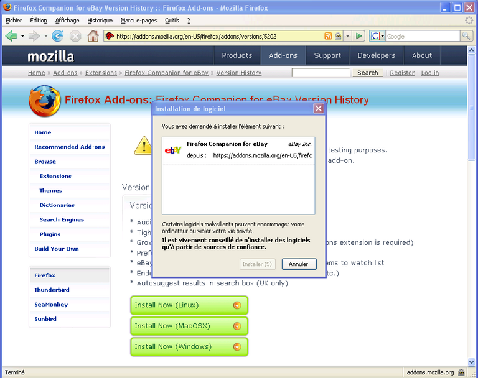The image size is (478, 378).
Task: Click the Register link
Action: click(x=402, y=73)
